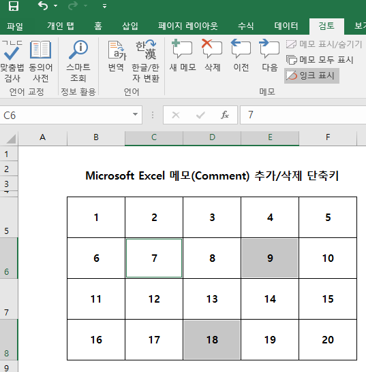This screenshot has width=366, height=372.
Task: Click the formula bar showing 7
Action: [303, 115]
